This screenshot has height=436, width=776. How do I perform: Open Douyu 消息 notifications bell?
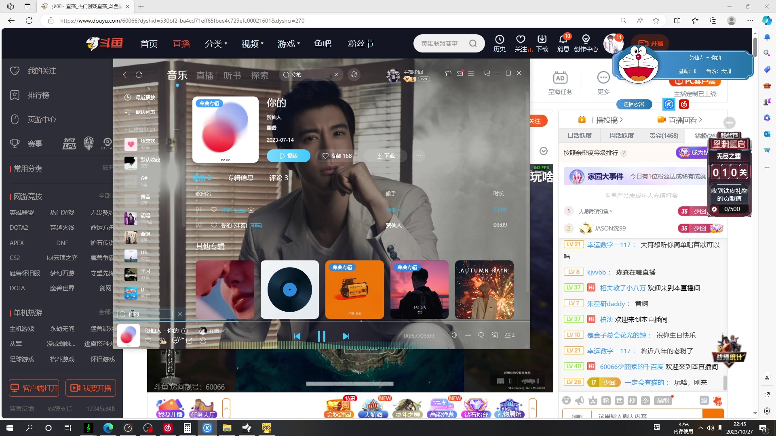563,43
